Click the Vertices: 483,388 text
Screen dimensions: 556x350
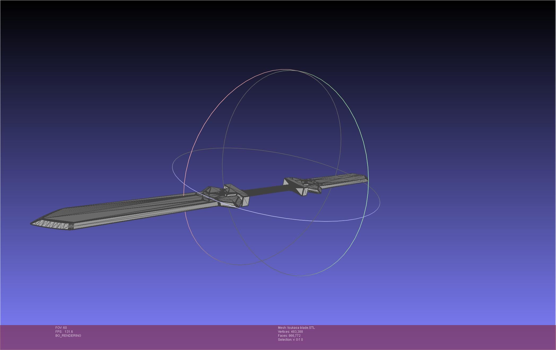click(x=290, y=332)
